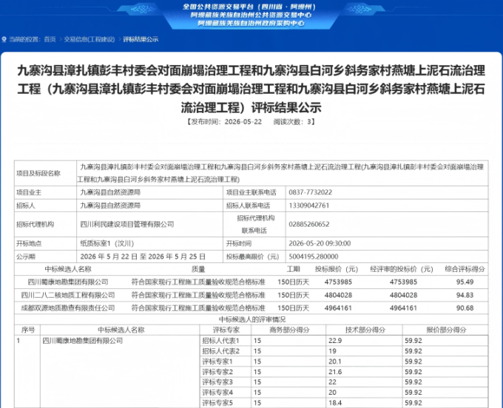Screen dimensions: 503x408
Task: Click technical score 21.6
Action: point(335,372)
